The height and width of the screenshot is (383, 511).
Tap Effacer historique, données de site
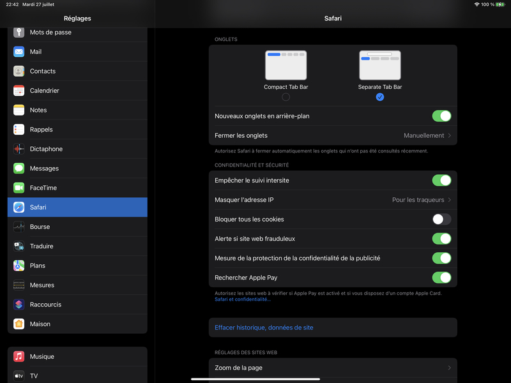[333, 327]
